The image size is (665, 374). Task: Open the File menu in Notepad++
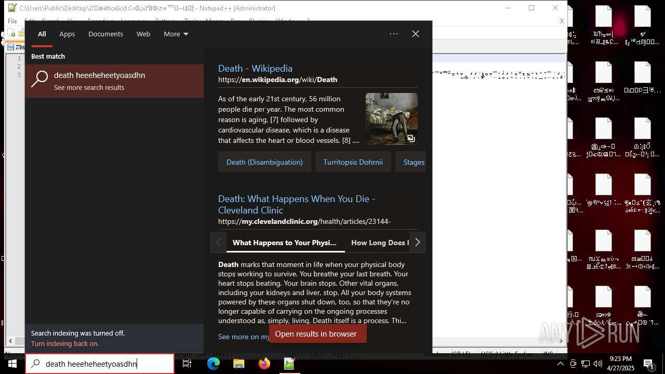pos(12,21)
